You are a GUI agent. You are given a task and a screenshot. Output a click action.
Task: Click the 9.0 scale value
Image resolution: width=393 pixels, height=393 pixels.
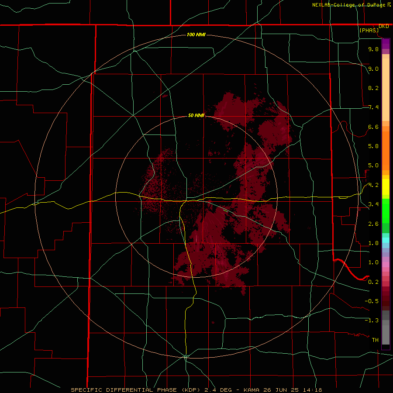pos(373,69)
